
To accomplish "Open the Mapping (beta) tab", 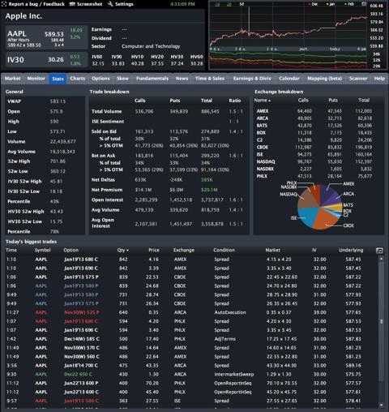I will pos(325,79).
